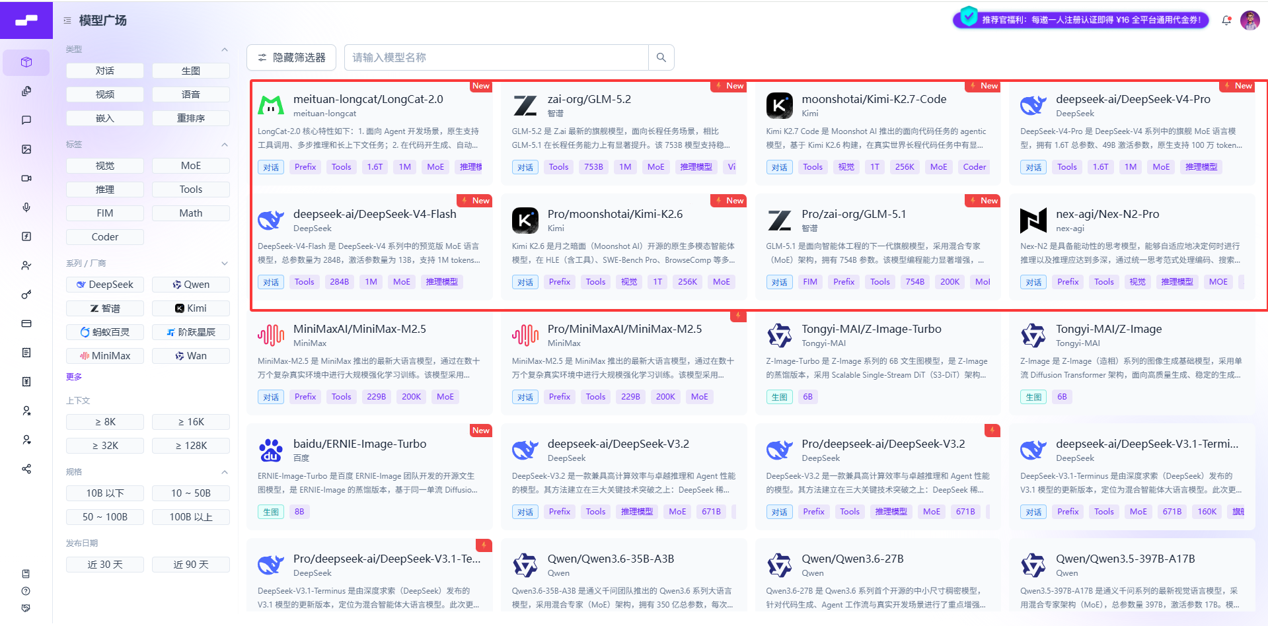Image resolution: width=1268 pixels, height=626 pixels.
Task: Click the LongCat-2.0 green cat logo
Action: coord(271,105)
